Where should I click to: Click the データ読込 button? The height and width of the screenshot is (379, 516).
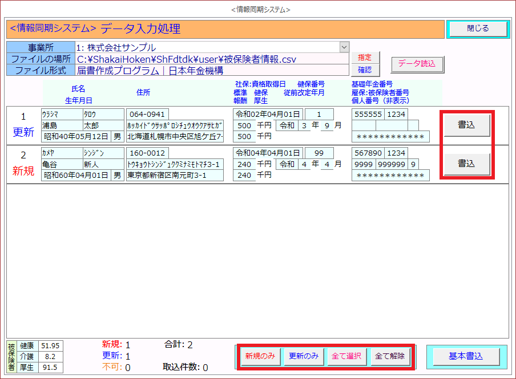coord(417,64)
